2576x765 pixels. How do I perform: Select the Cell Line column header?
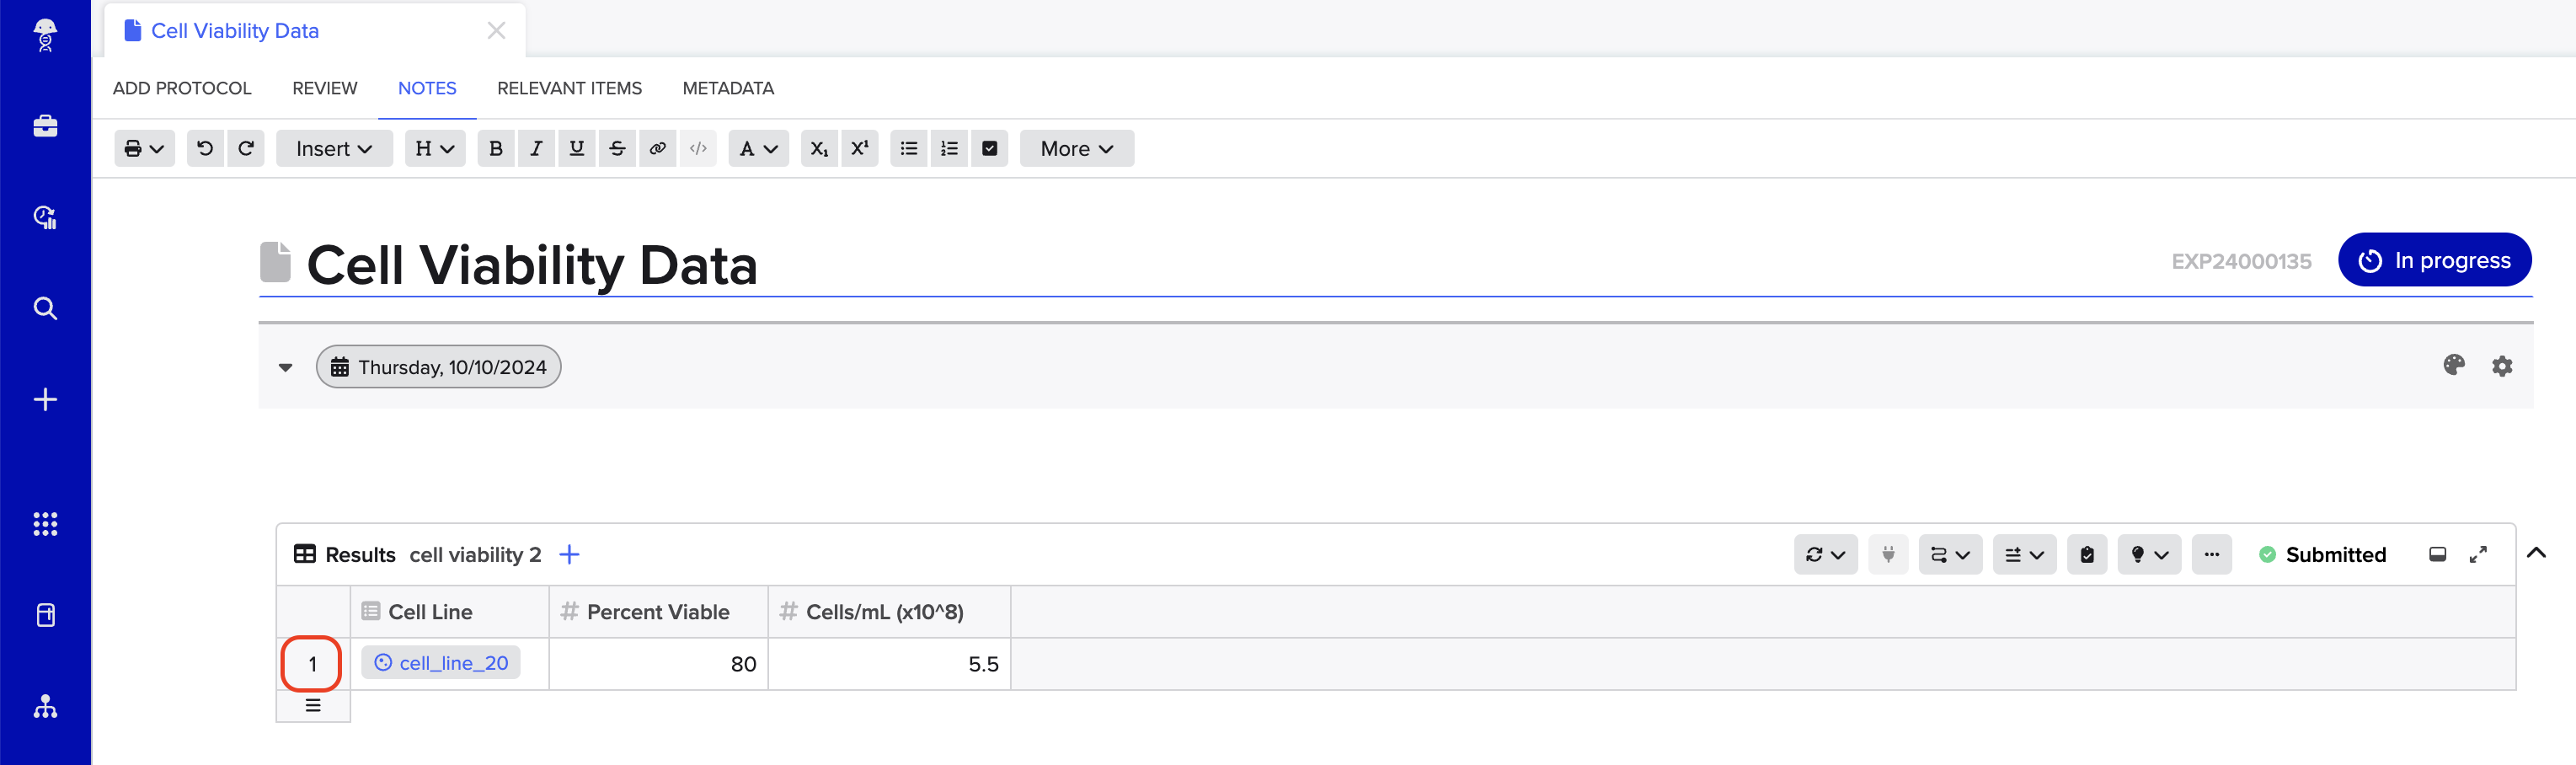pos(449,612)
